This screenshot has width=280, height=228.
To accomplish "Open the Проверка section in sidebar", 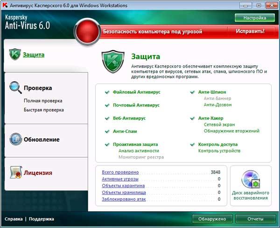I will 38,88.
